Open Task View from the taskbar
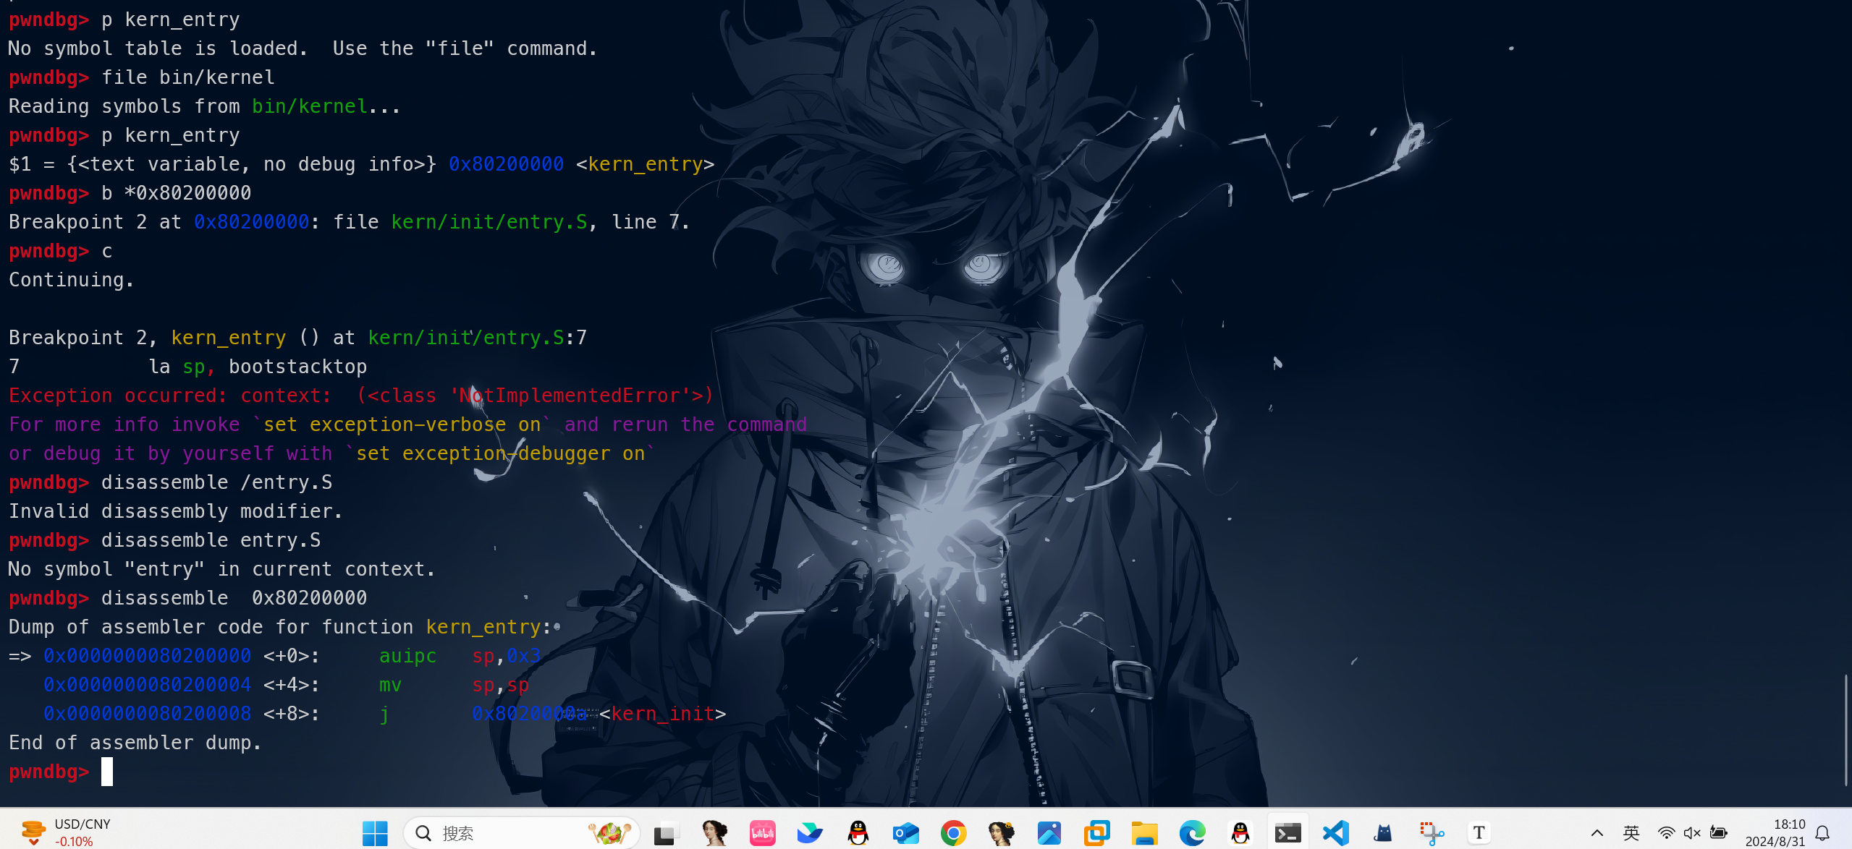 pos(666,833)
